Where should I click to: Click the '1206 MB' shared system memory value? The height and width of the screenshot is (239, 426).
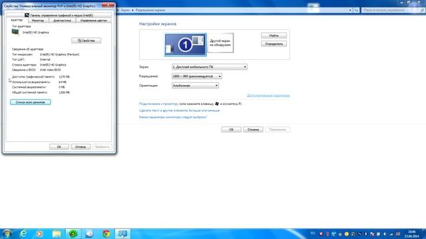click(64, 92)
